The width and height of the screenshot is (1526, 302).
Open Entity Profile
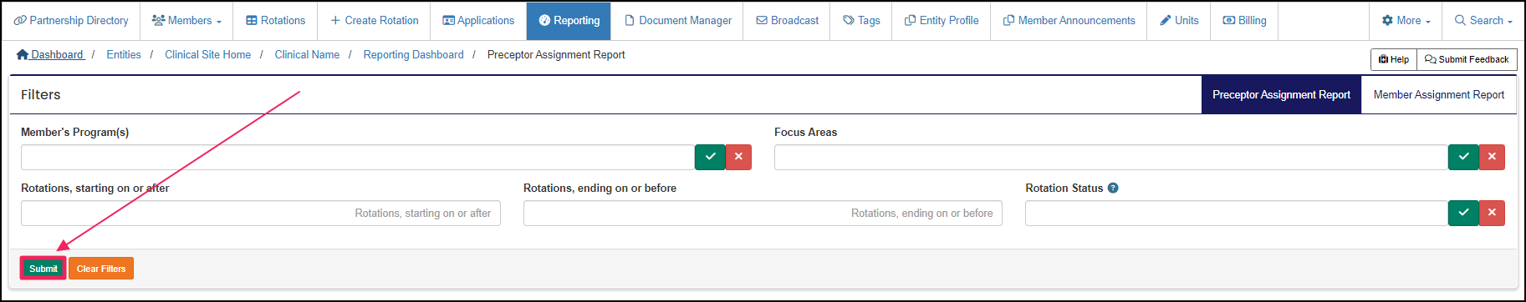point(942,21)
